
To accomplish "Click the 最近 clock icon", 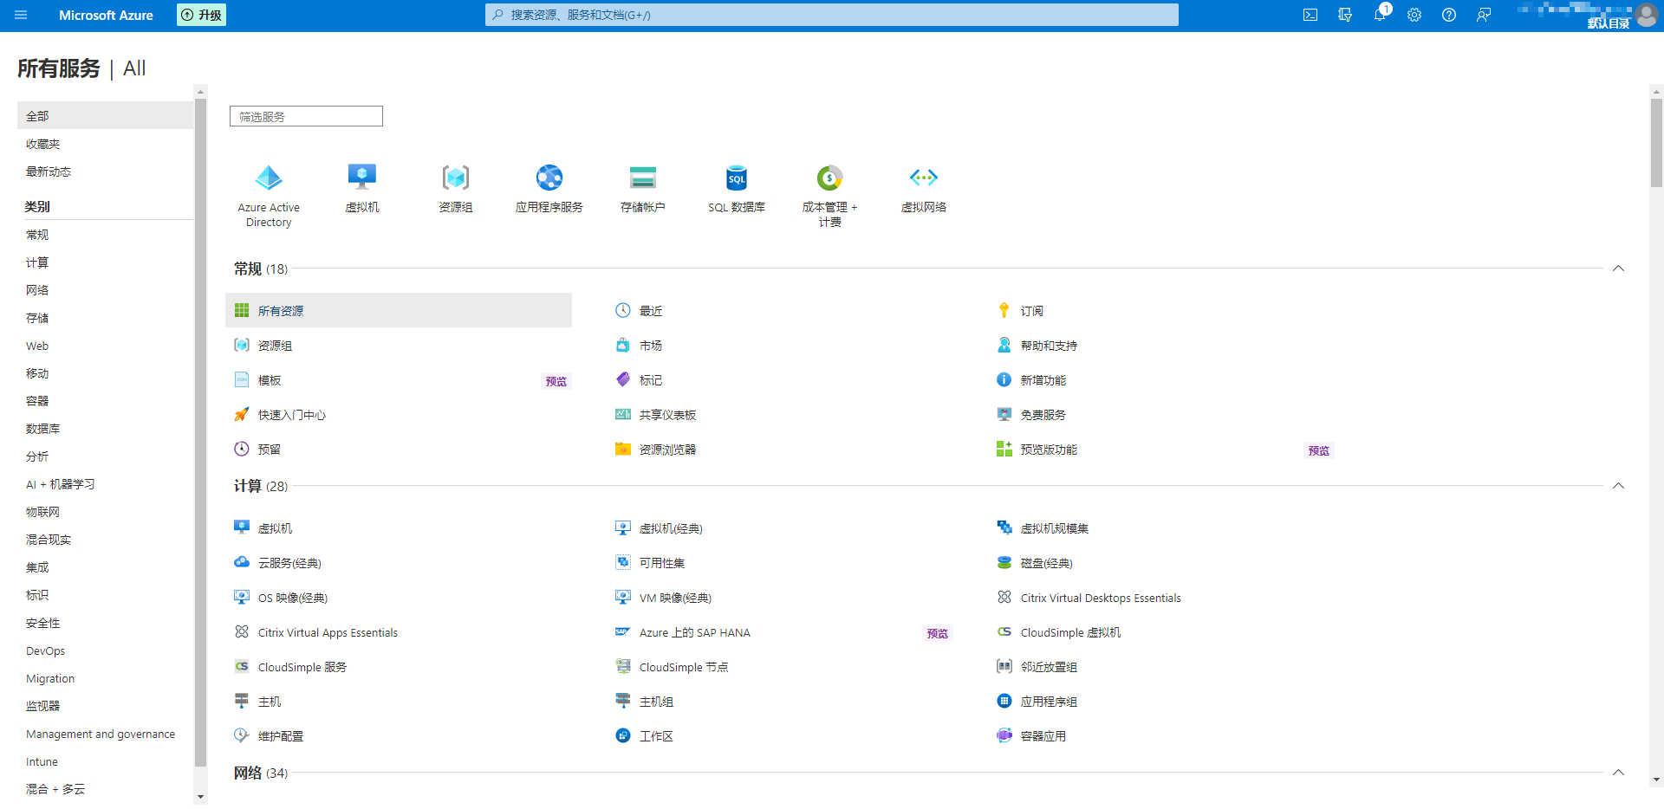I will pyautogui.click(x=623, y=310).
